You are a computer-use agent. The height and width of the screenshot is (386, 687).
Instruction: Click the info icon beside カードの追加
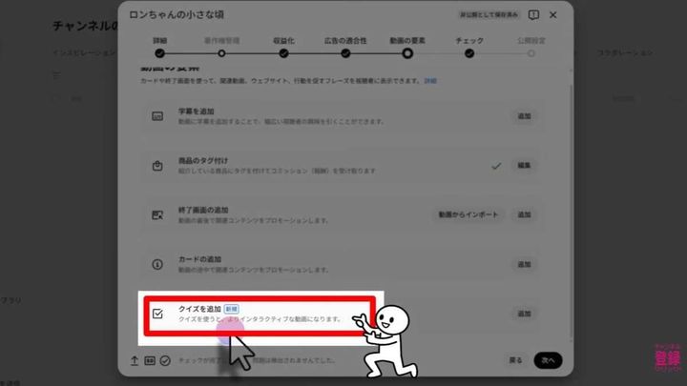[157, 264]
